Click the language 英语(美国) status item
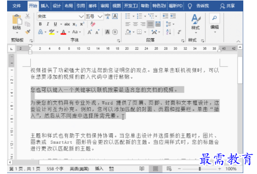 pyautogui.click(x=79, y=169)
